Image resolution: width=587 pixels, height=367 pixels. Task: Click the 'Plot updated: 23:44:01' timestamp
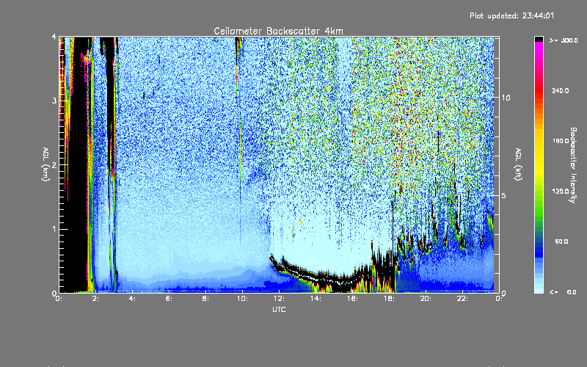[x=511, y=15]
